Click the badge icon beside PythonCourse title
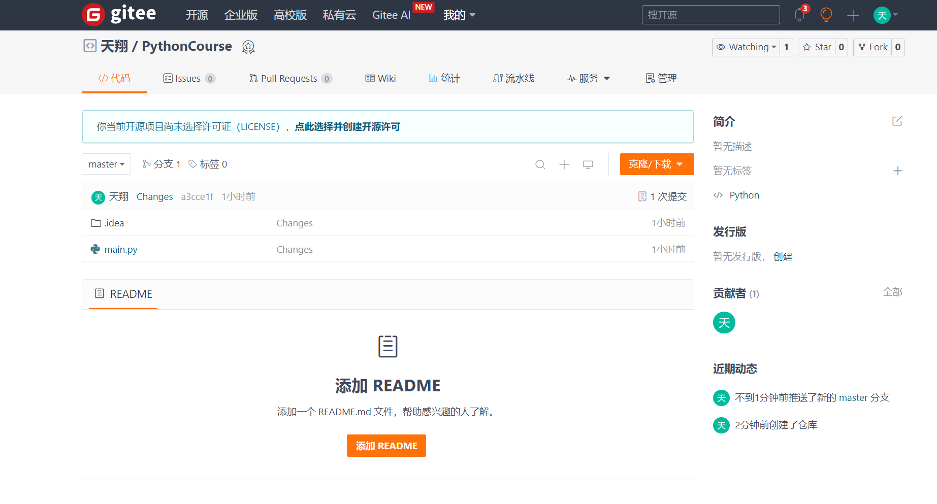The height and width of the screenshot is (504, 937). point(248,47)
